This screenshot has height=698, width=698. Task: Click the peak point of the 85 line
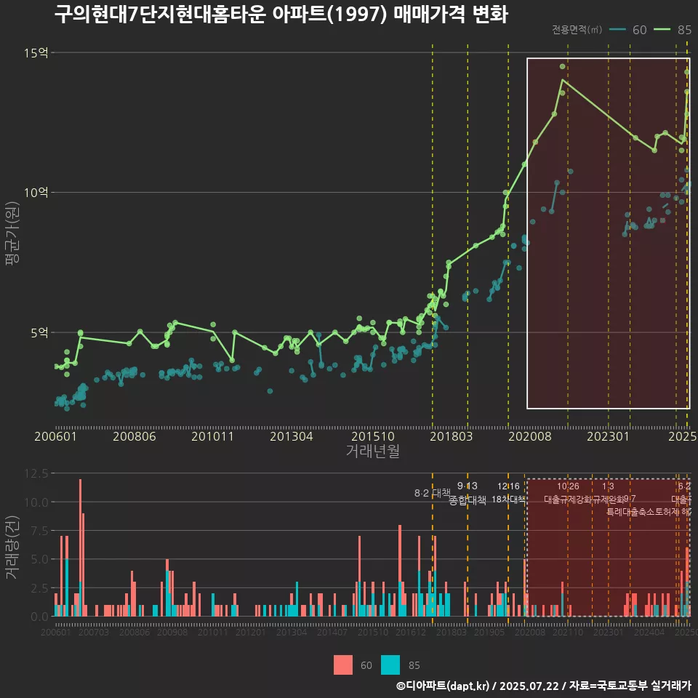(562, 80)
